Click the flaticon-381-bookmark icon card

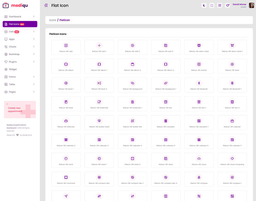[99, 104]
